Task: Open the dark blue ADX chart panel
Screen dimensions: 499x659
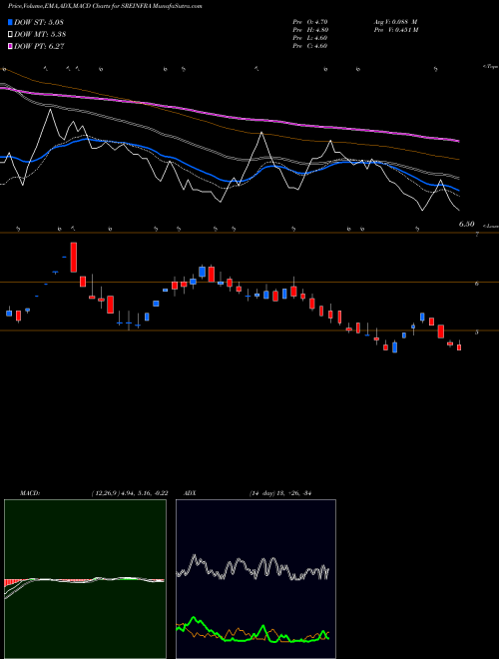Action: click(255, 579)
